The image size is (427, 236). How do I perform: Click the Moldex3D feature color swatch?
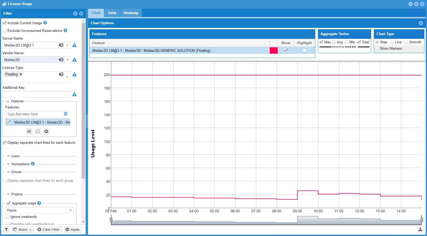click(274, 50)
